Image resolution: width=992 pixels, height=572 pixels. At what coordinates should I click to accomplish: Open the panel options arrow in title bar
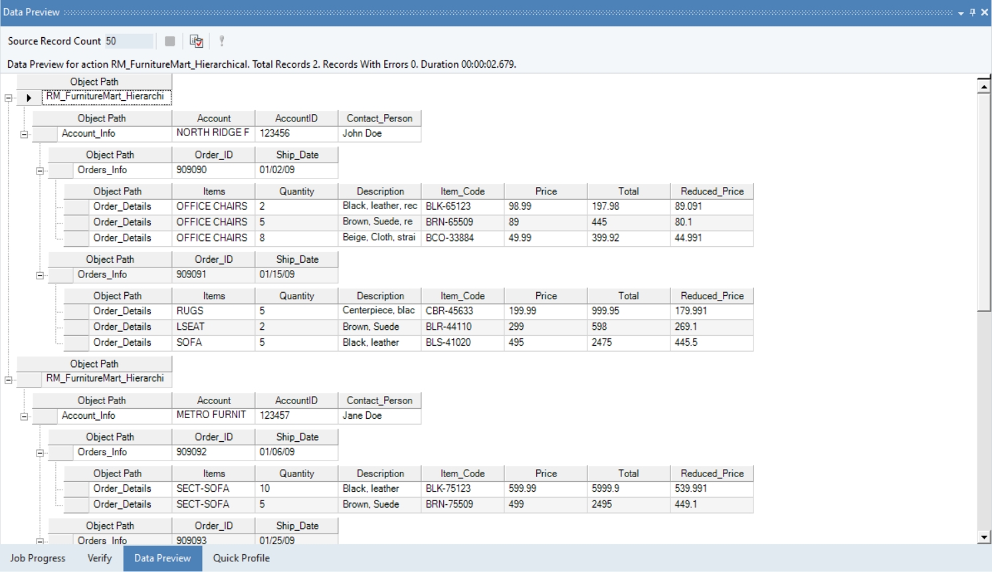pos(961,13)
